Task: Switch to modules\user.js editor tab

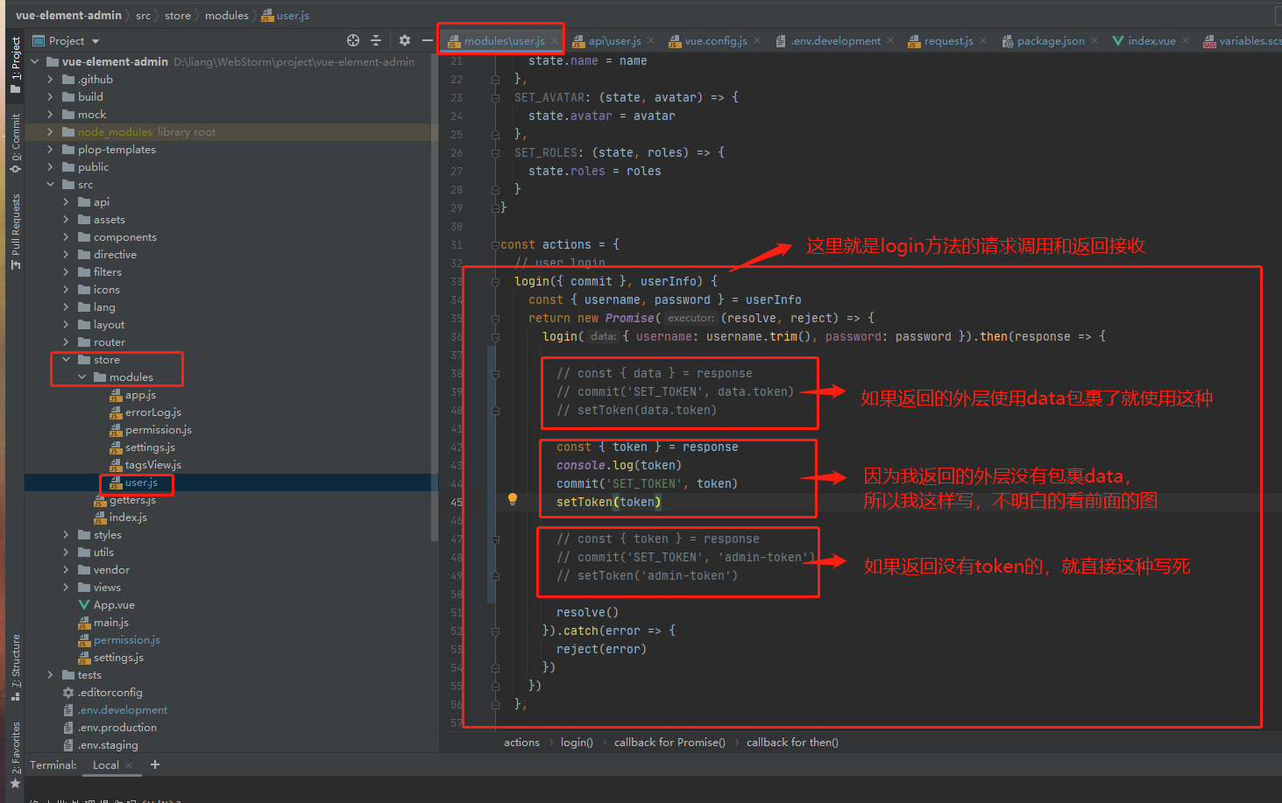Action: tap(504, 41)
